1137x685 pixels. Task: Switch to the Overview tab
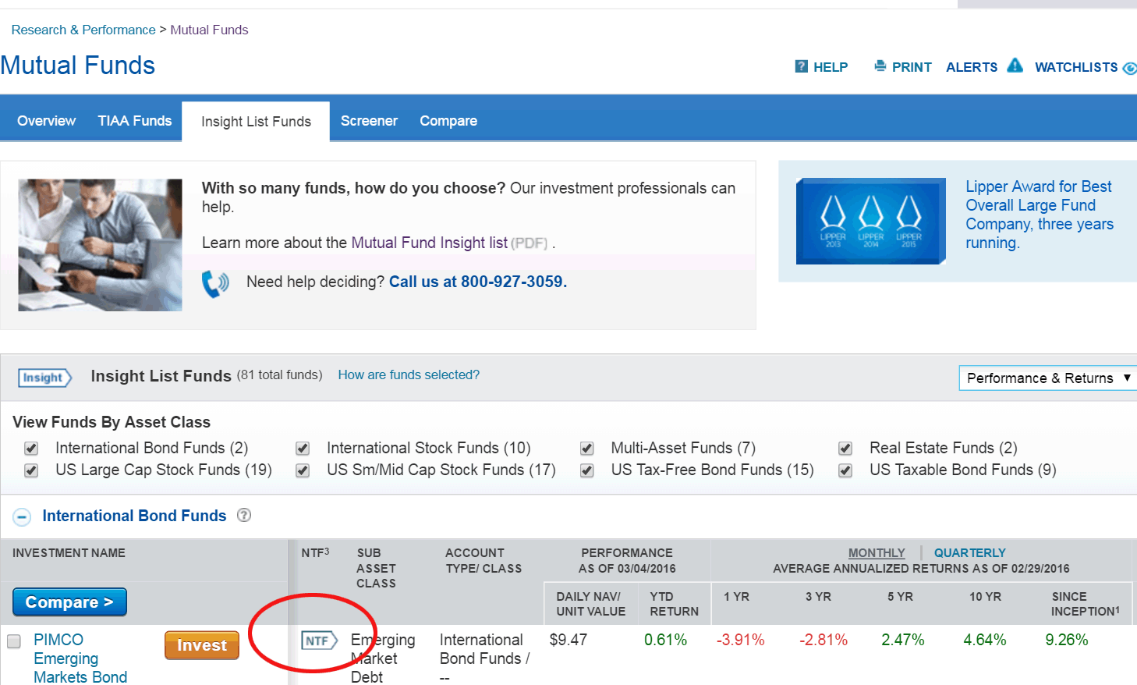click(x=46, y=121)
